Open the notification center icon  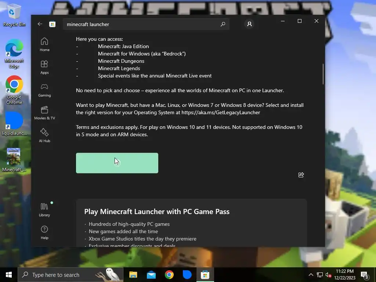[x=365, y=275]
